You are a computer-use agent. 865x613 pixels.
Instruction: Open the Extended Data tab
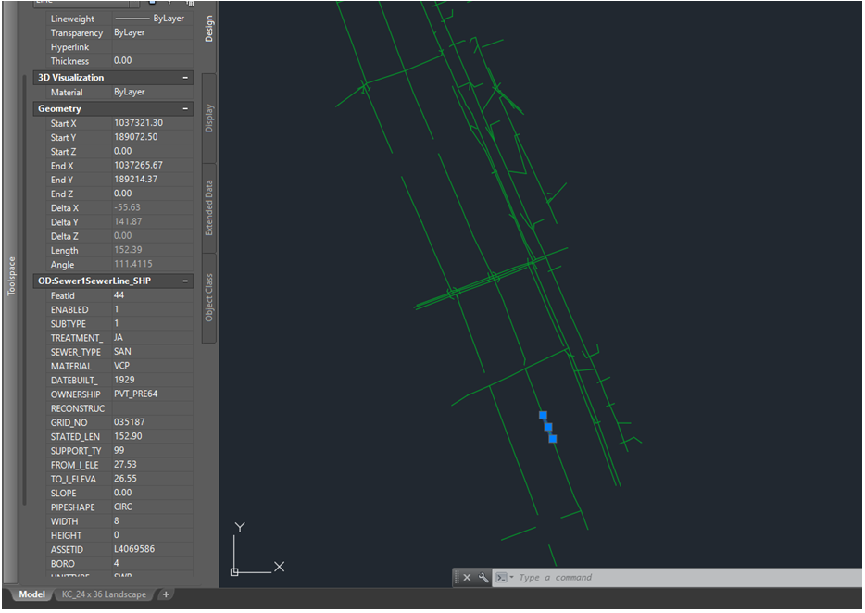[208, 213]
